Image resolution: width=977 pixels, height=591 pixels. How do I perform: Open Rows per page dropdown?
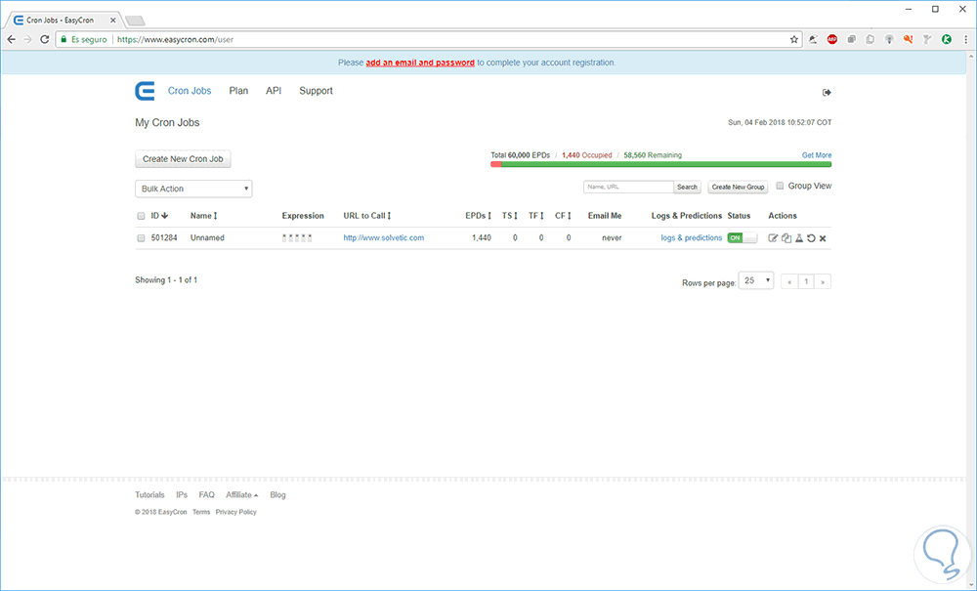click(756, 281)
